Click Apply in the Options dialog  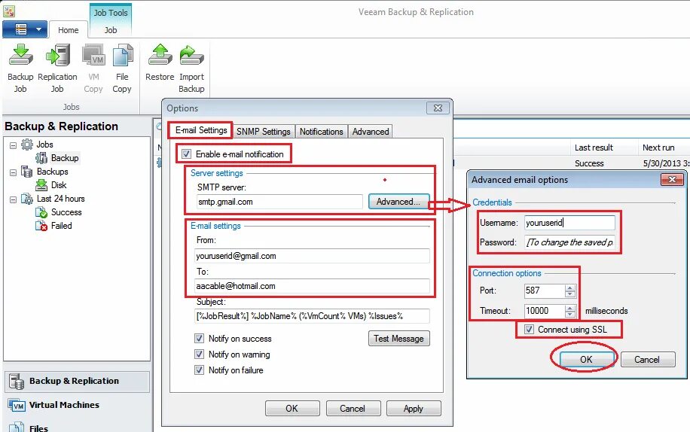tap(414, 408)
